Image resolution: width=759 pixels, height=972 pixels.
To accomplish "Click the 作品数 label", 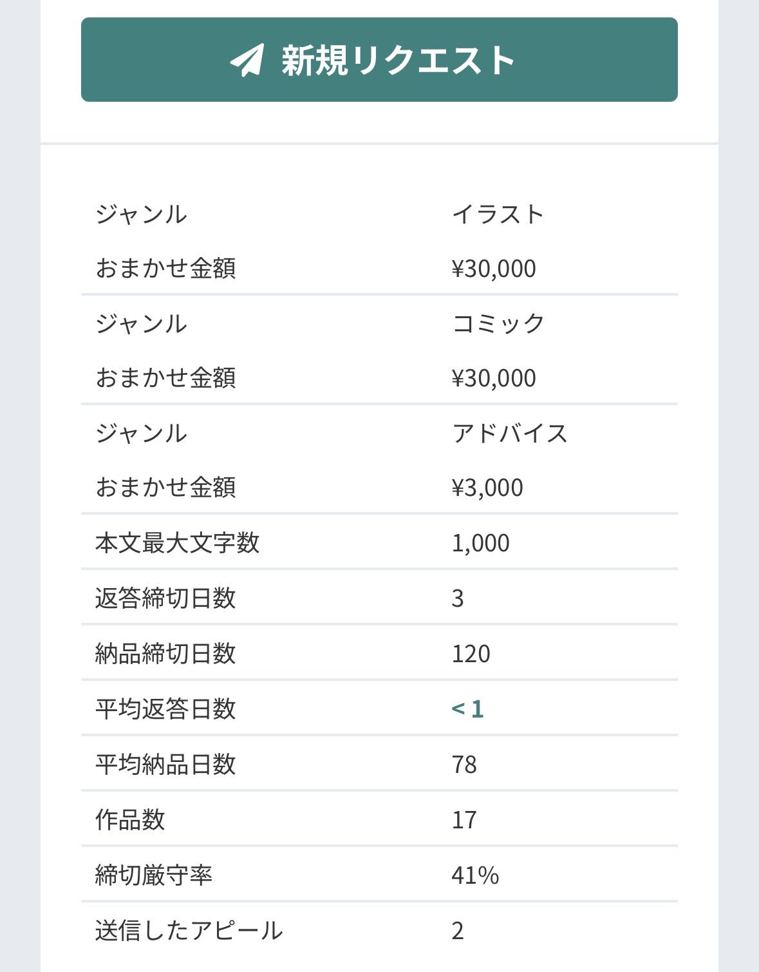I will click(x=130, y=820).
